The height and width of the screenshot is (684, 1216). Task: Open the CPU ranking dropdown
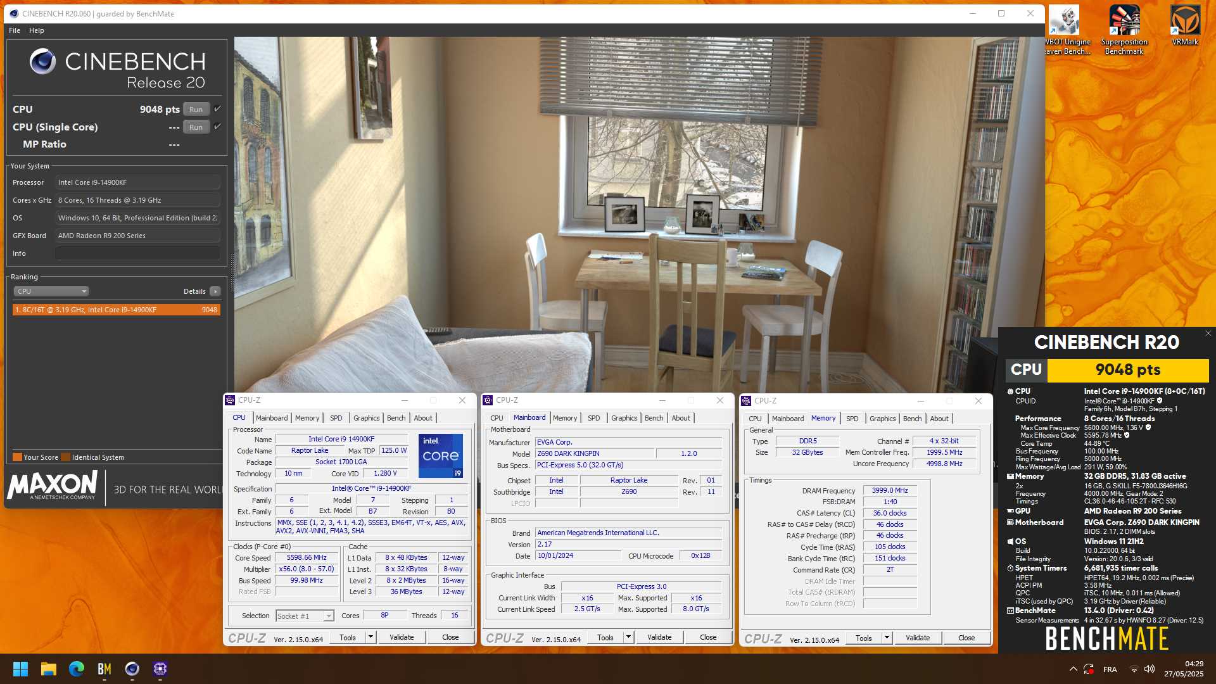51,291
